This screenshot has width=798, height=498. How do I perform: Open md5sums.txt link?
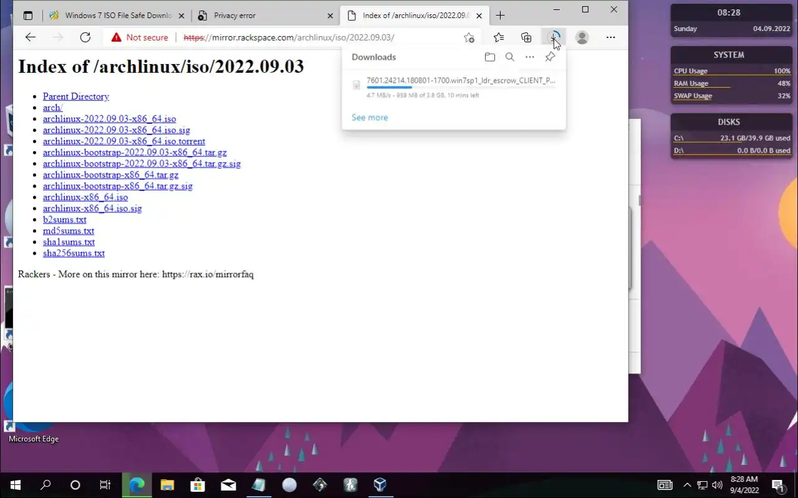click(69, 231)
